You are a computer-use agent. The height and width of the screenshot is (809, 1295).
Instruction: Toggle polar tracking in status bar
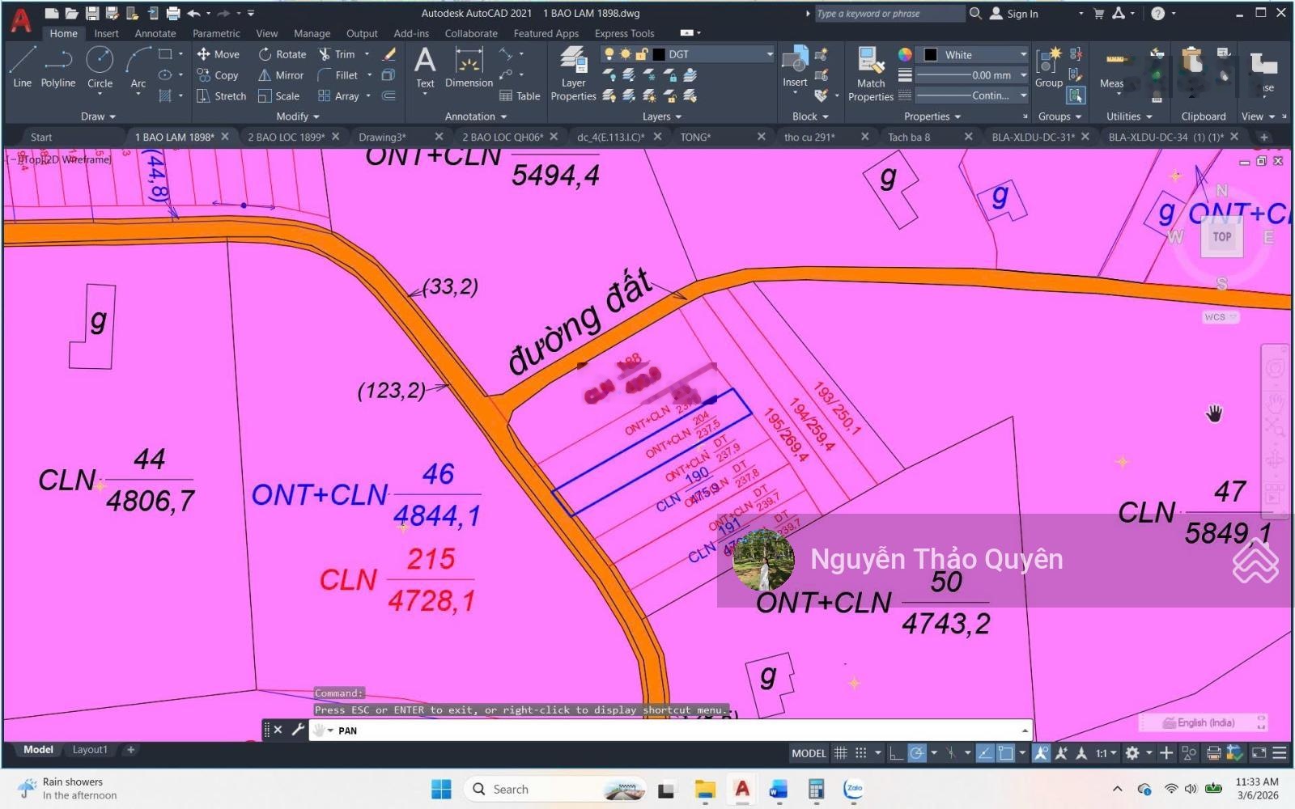(917, 753)
